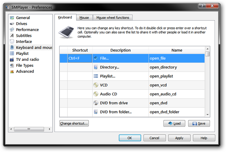Click the Playlist... row icon in table

pyautogui.click(x=96, y=76)
